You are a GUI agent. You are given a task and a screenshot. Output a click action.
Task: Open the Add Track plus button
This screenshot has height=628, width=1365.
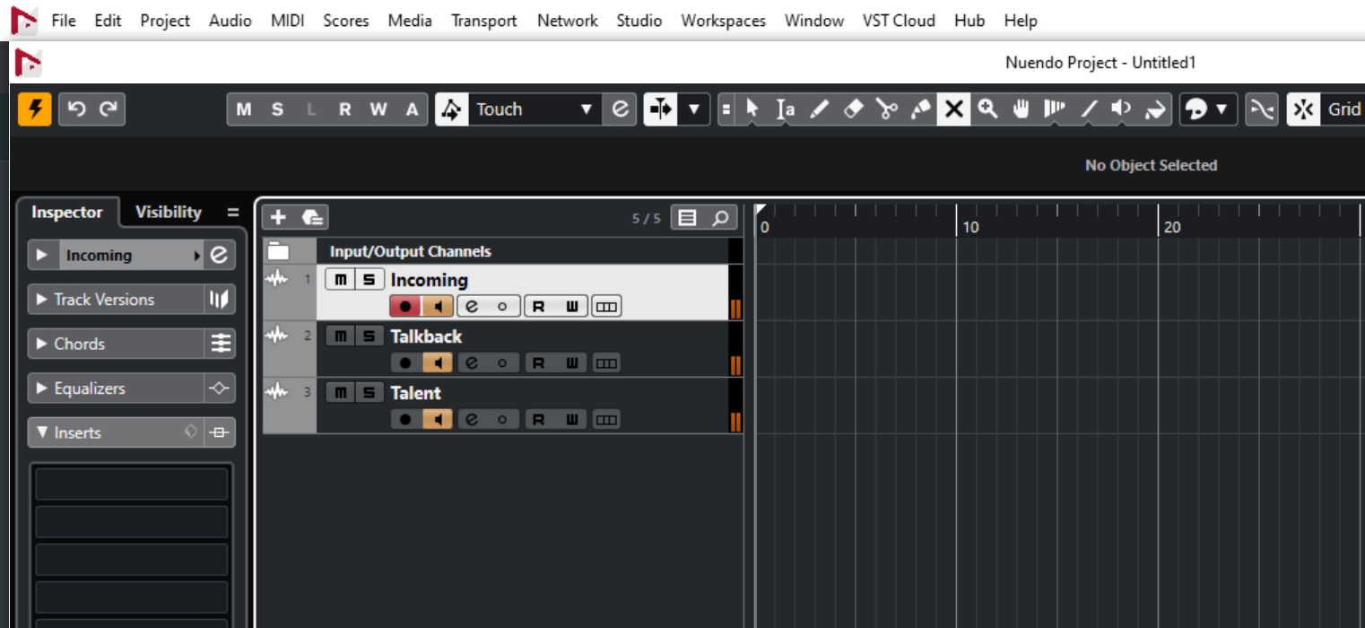point(278,217)
